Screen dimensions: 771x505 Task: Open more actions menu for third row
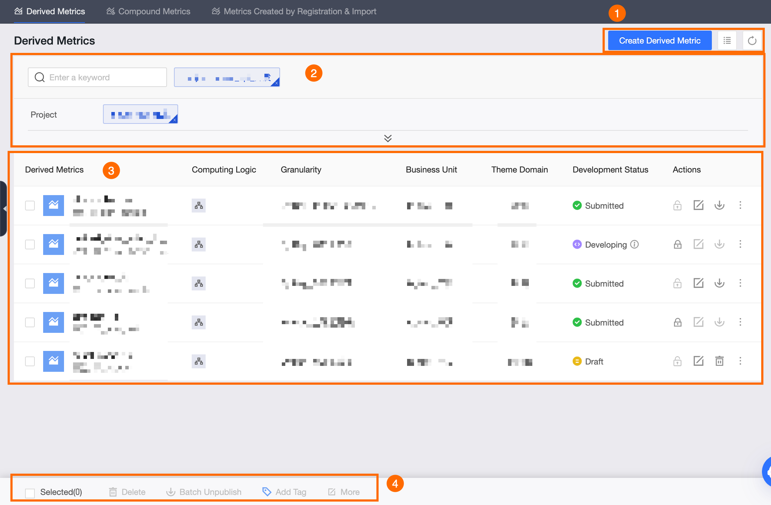(x=740, y=283)
